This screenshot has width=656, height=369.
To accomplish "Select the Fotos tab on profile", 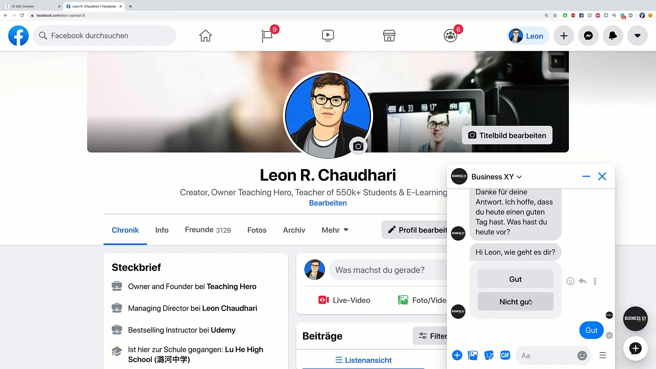I will (257, 230).
